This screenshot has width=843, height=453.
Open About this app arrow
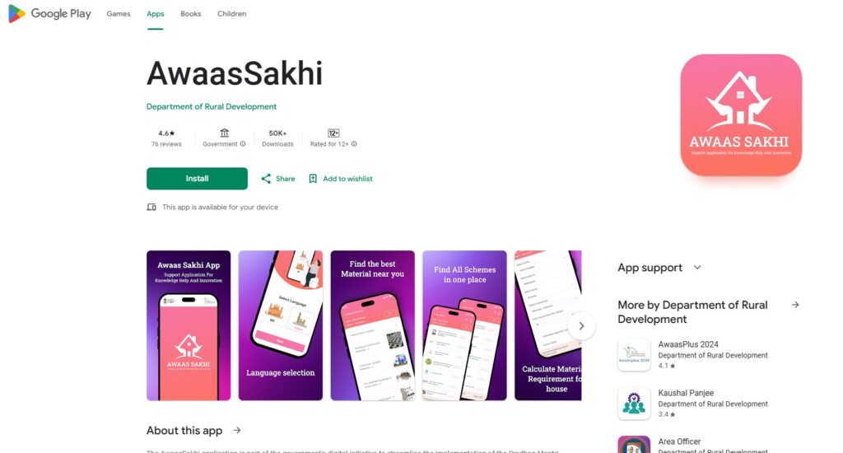coord(237,431)
